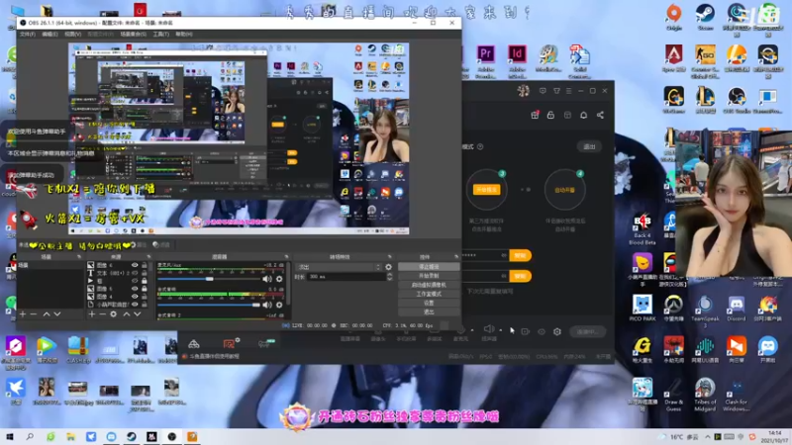Click the 退出 button in OBS controls

pos(429,311)
